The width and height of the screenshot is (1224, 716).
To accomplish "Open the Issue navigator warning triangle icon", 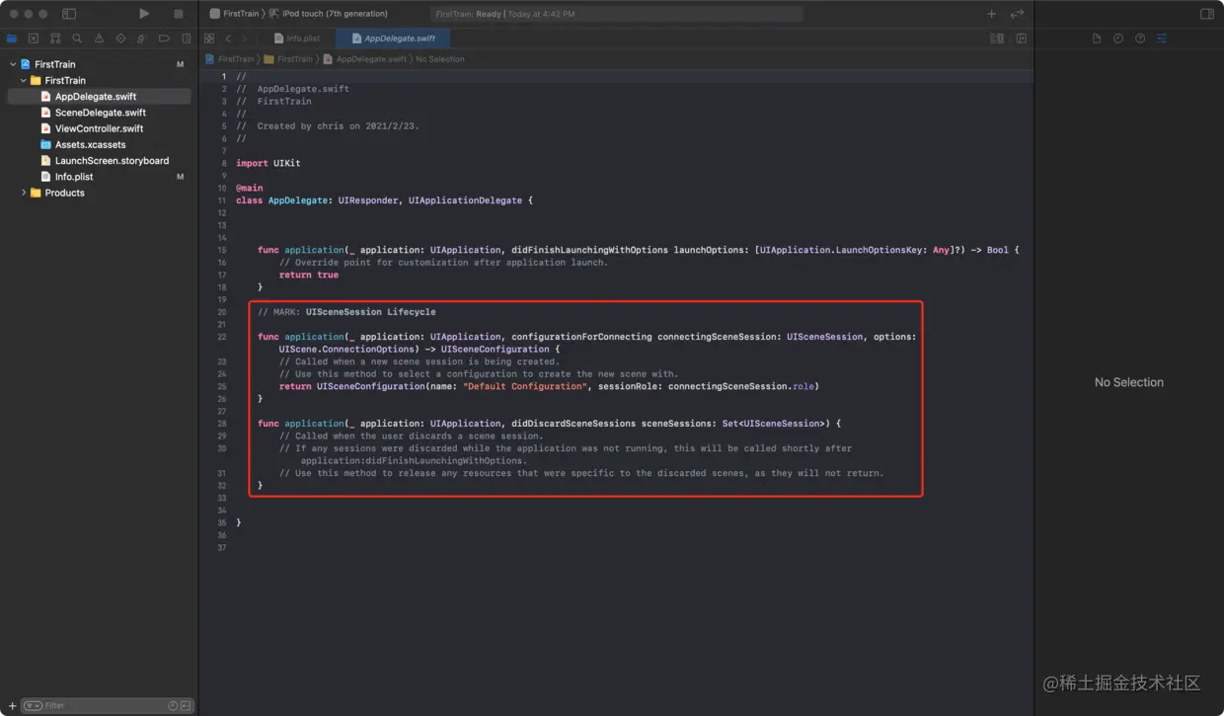I will tap(100, 38).
